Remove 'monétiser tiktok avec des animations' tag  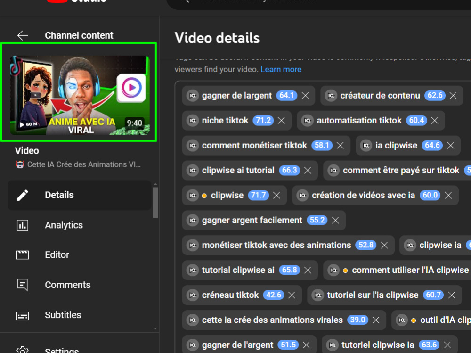pyautogui.click(x=384, y=246)
